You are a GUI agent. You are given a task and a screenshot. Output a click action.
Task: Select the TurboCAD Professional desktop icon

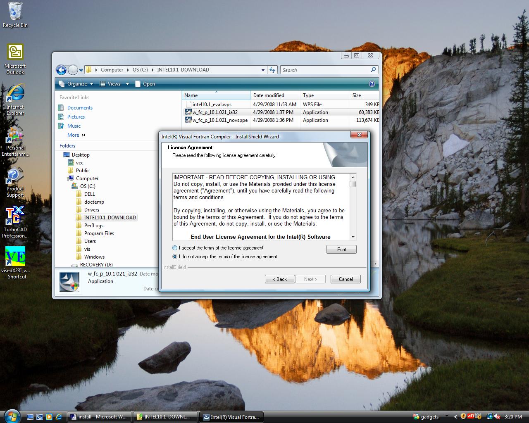(x=15, y=222)
